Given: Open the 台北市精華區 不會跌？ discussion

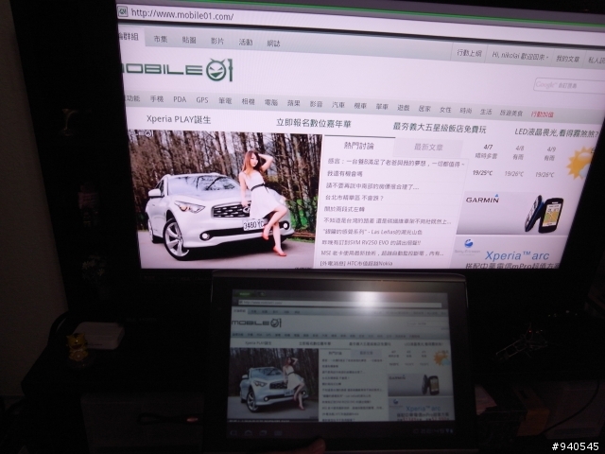Looking at the screenshot, I should [354, 198].
